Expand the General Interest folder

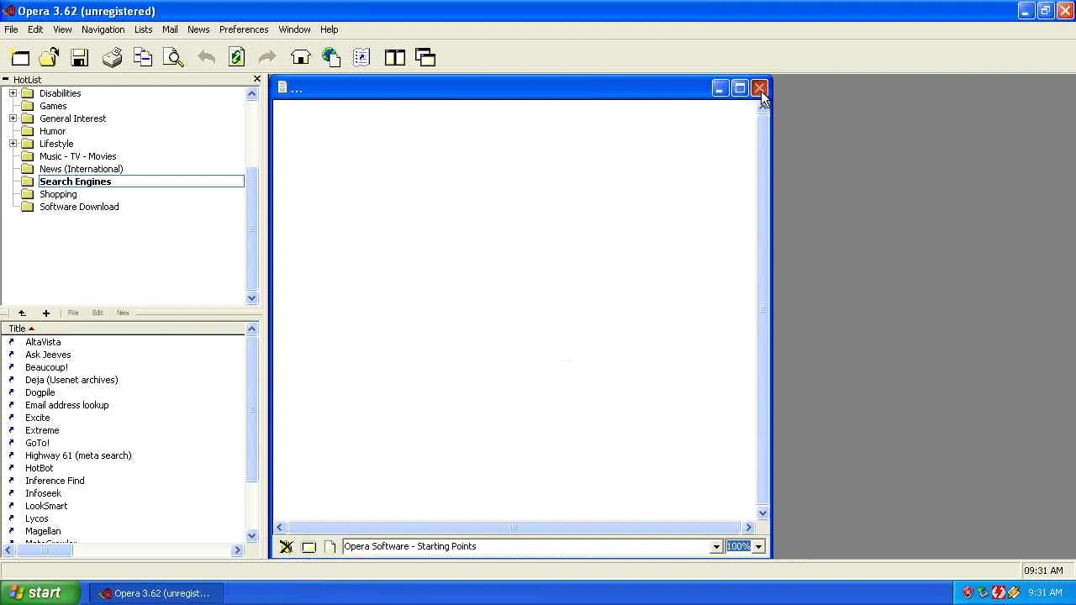click(x=13, y=118)
